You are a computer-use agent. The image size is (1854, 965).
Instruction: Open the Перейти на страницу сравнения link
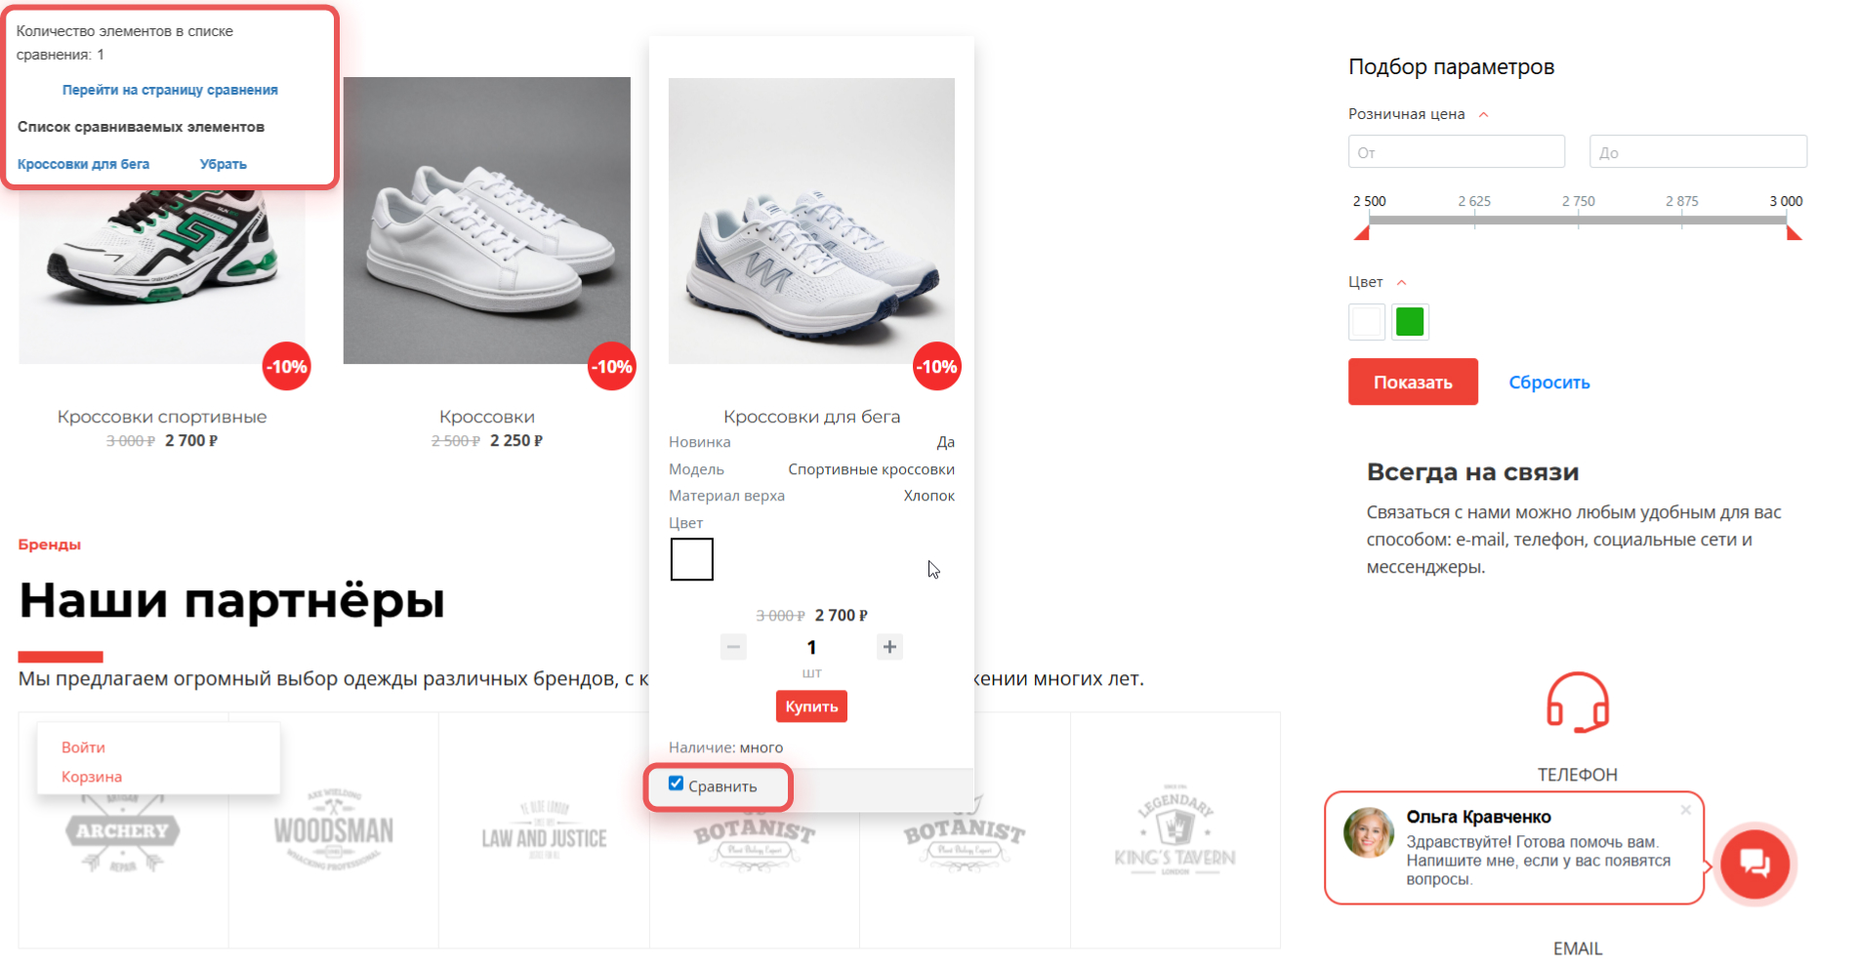[170, 90]
